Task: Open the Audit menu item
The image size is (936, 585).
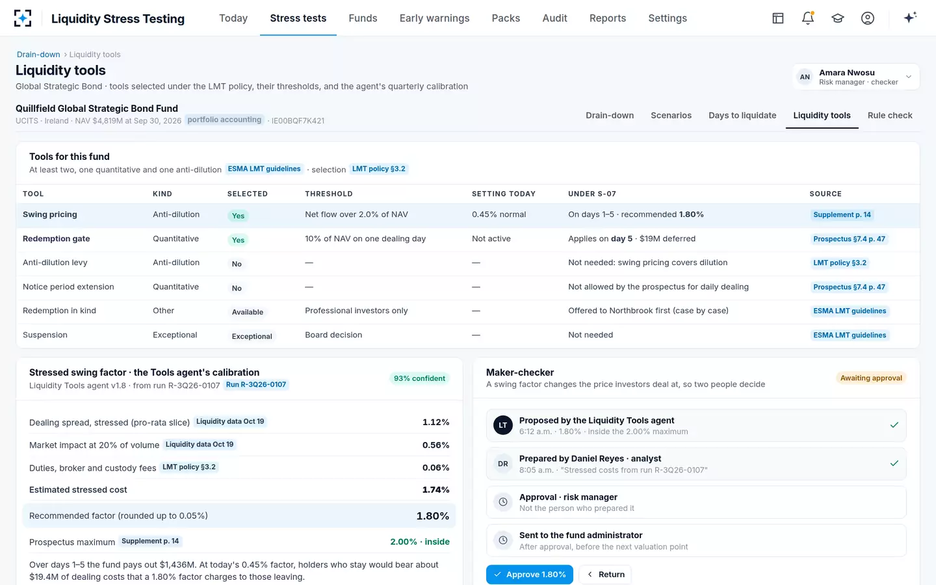Action: [x=554, y=18]
